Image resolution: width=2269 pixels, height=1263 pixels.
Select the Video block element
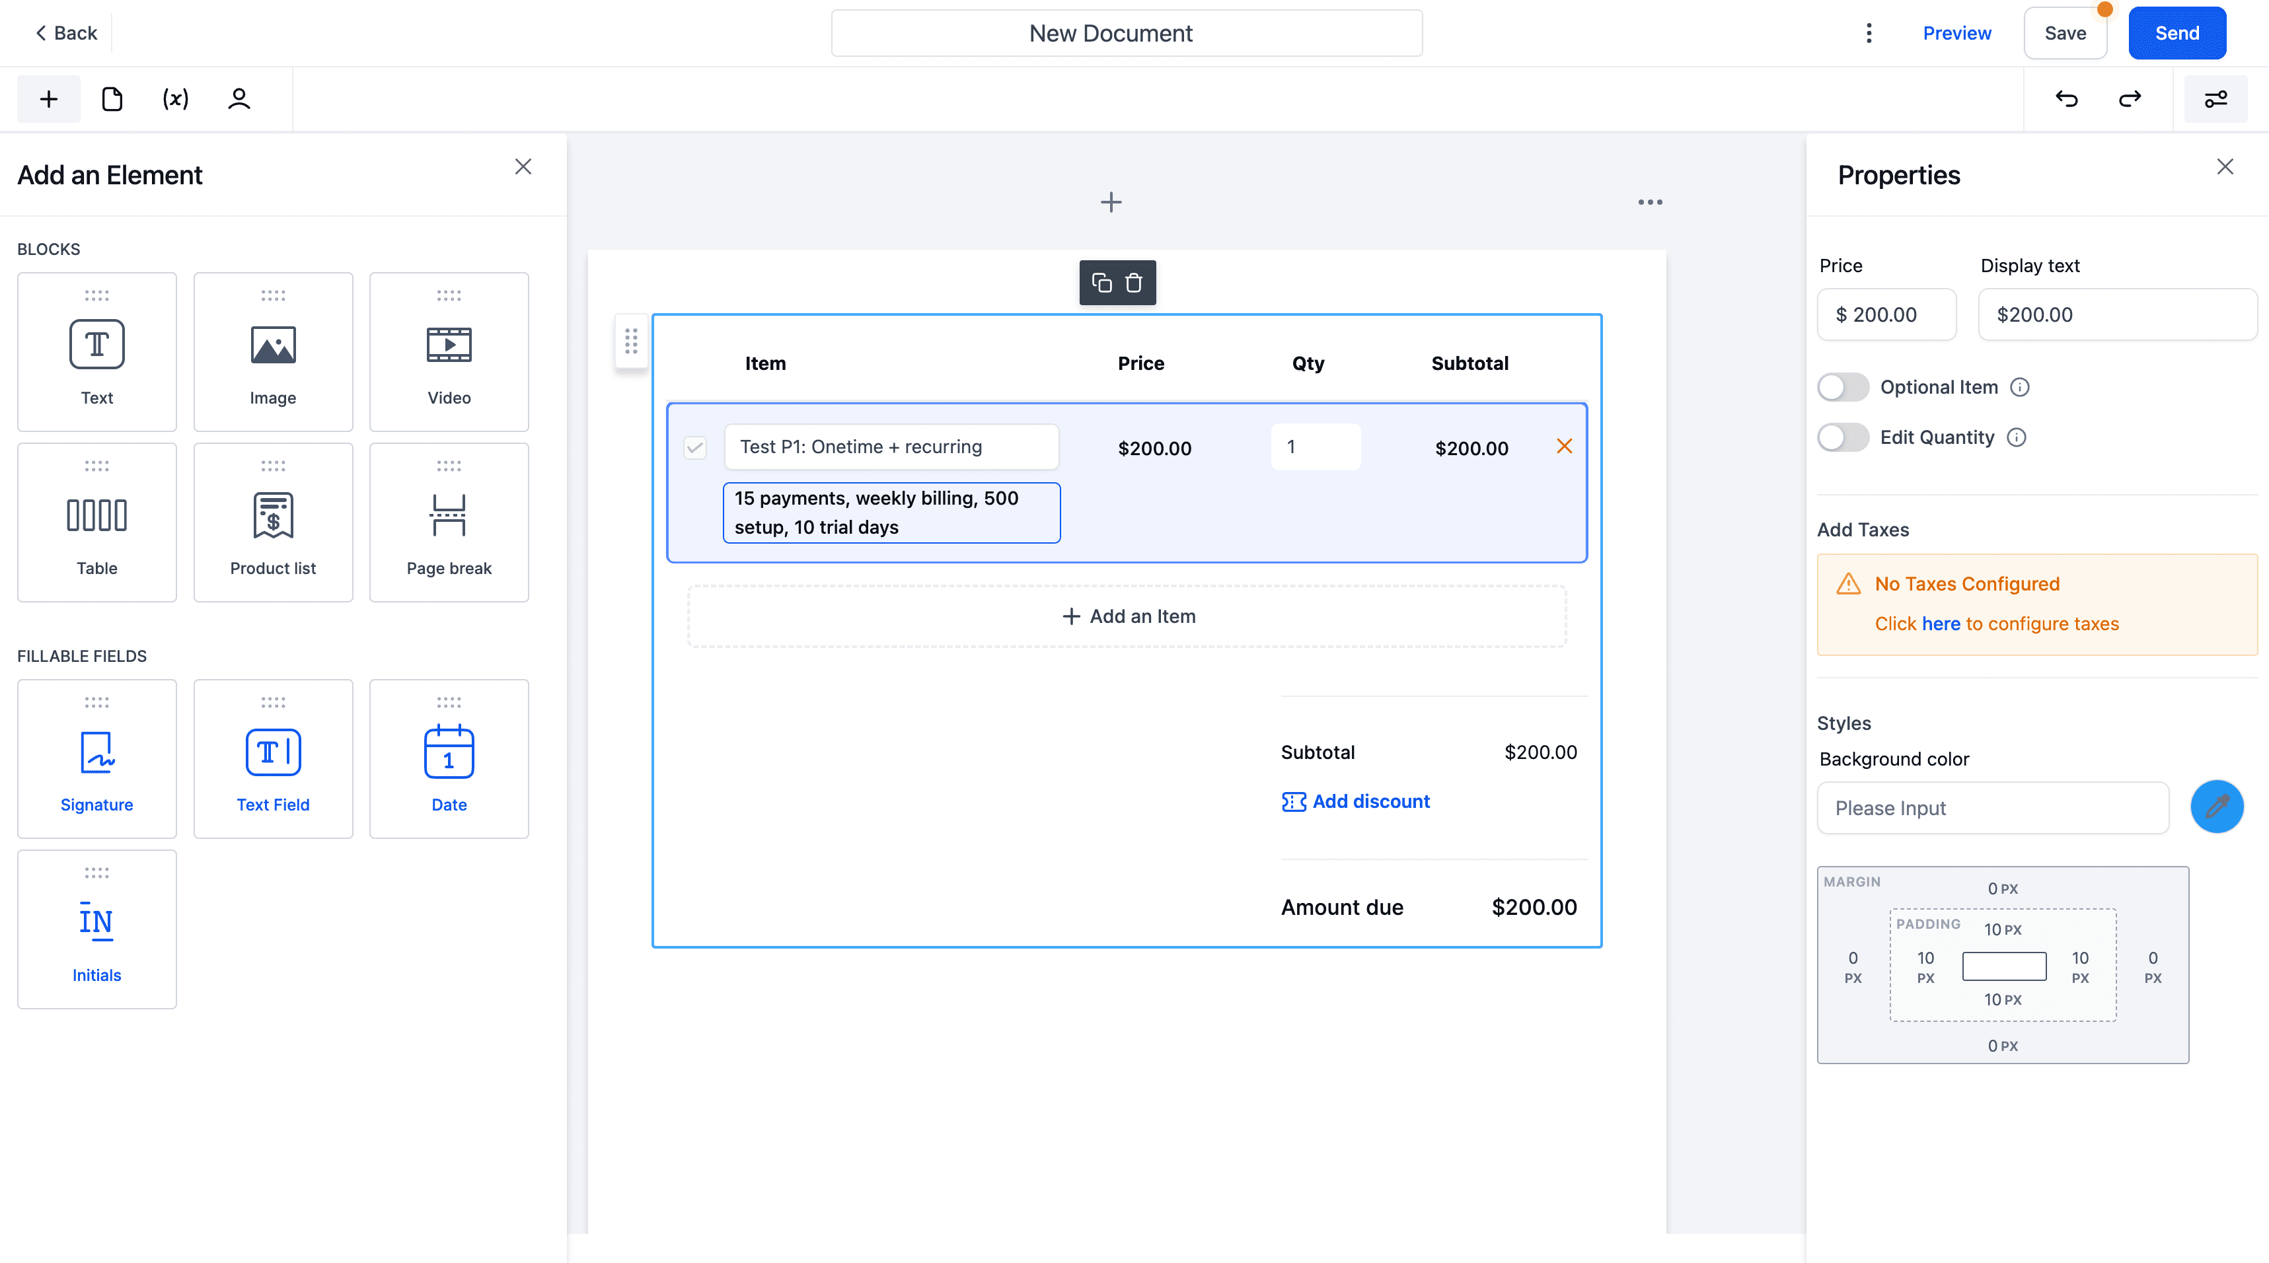(449, 351)
